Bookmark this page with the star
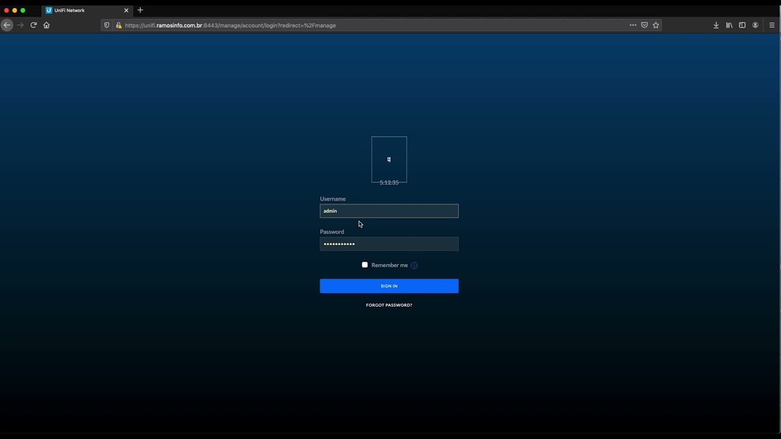The width and height of the screenshot is (781, 439). click(x=656, y=25)
